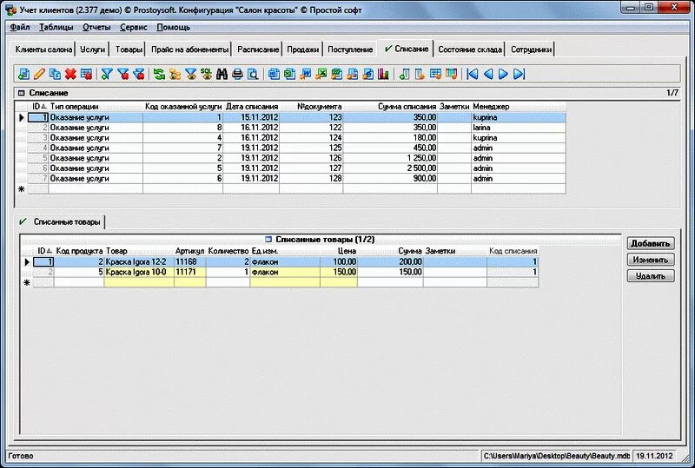Click the add new record toolbar icon
Image resolution: width=695 pixels, height=468 pixels.
tap(24, 74)
